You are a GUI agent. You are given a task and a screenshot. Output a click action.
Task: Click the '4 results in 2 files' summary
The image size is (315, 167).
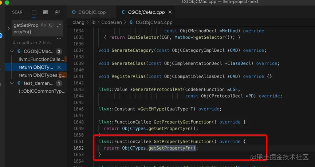[32, 42]
